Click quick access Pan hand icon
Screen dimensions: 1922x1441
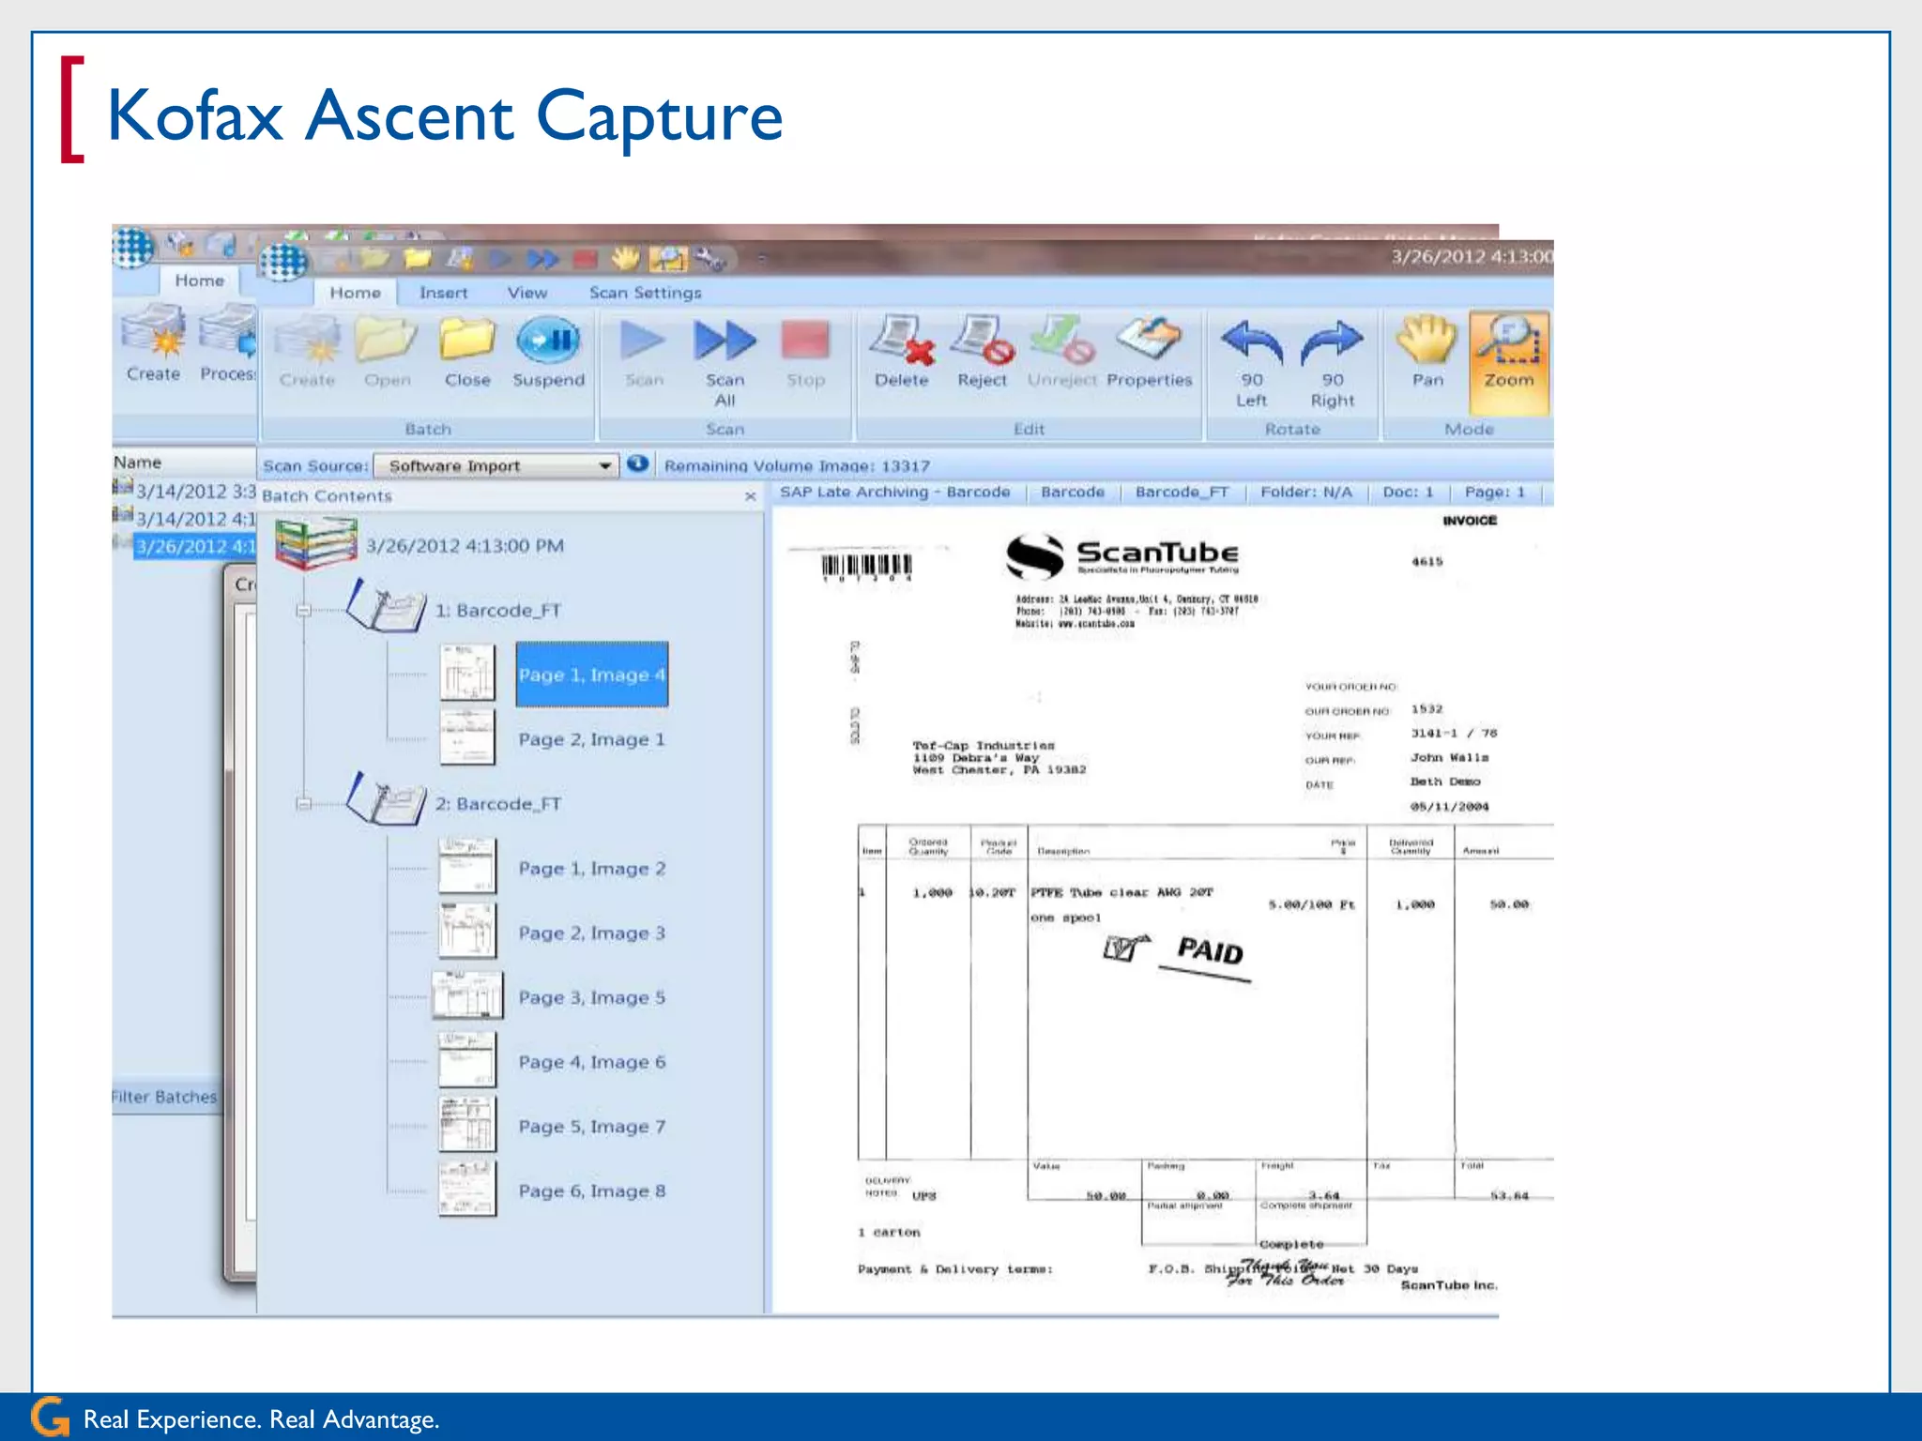(625, 258)
